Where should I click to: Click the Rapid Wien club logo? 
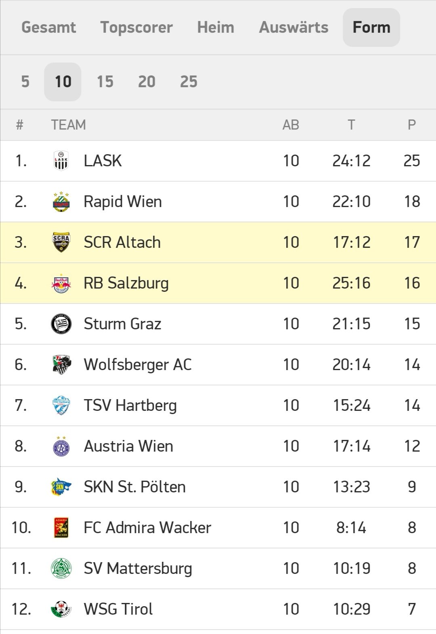[61, 201]
